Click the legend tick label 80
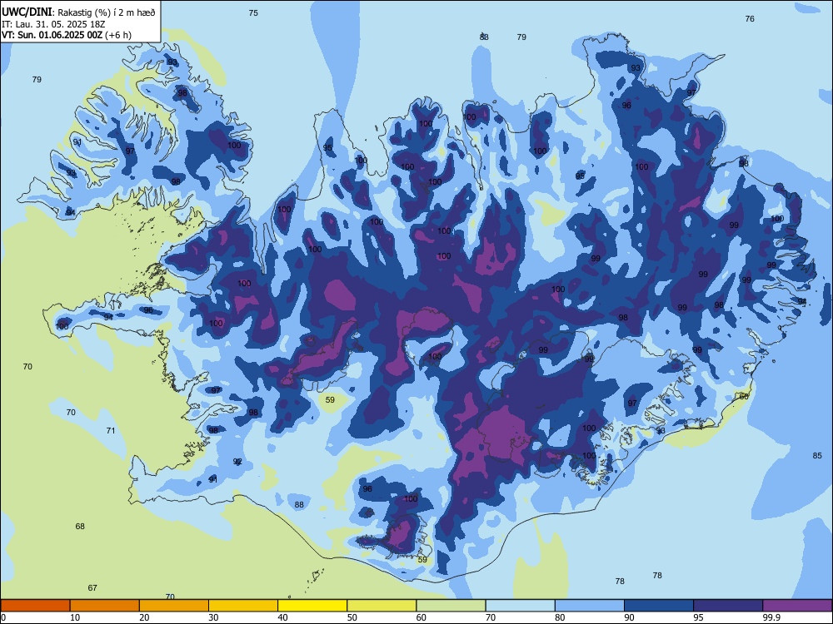 560,617
